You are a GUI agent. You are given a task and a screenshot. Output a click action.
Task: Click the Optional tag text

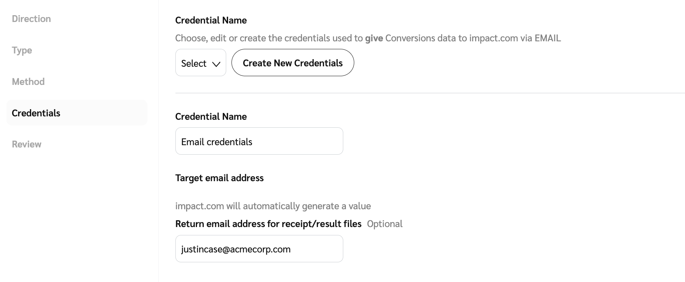(x=385, y=224)
